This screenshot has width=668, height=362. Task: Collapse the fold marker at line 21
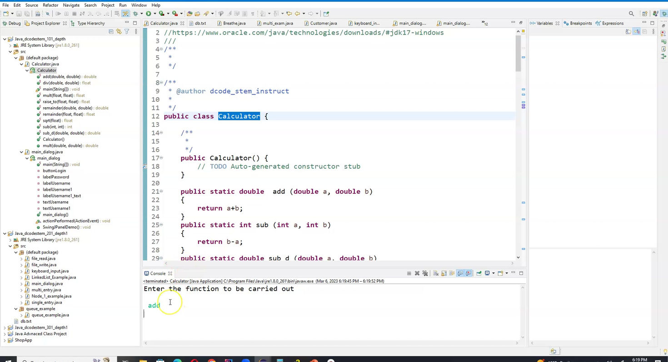click(161, 192)
